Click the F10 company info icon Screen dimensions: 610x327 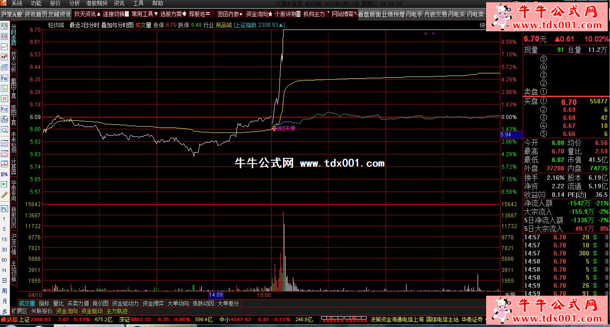point(4,78)
